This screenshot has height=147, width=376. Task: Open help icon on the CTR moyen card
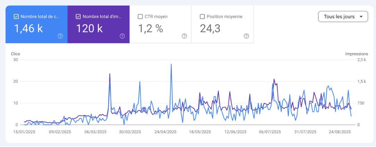pos(184,36)
